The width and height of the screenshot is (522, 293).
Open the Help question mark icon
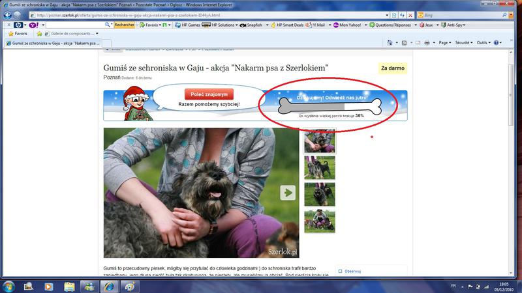click(496, 42)
